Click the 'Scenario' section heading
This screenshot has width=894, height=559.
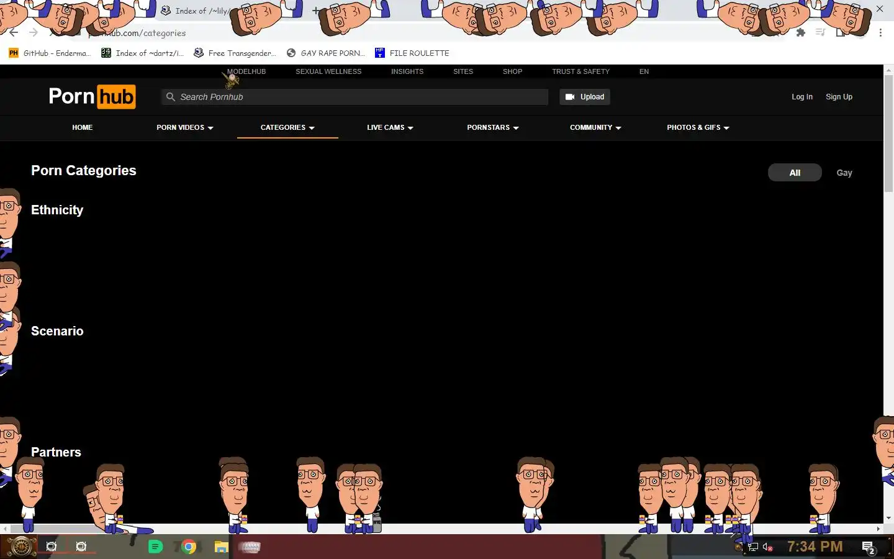coord(57,331)
